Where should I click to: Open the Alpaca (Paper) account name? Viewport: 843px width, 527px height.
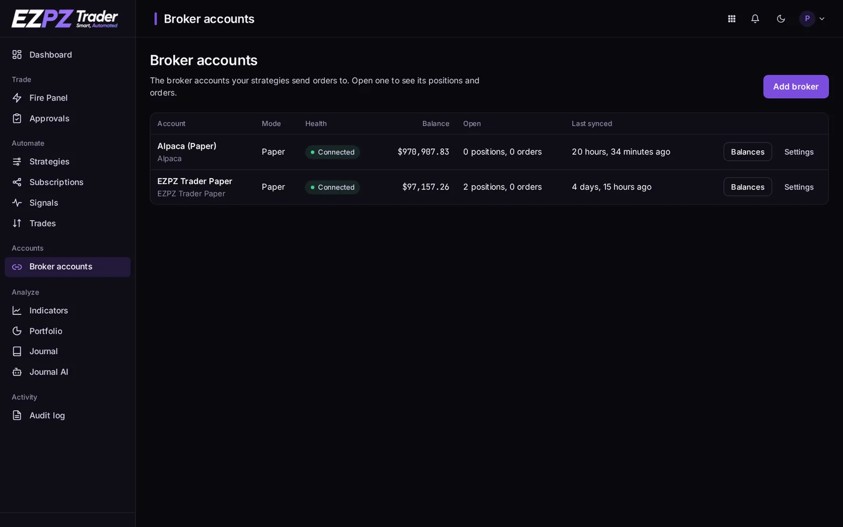click(187, 146)
